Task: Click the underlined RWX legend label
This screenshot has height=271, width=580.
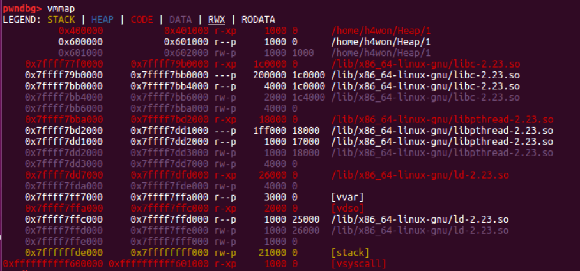Action: pos(217,20)
